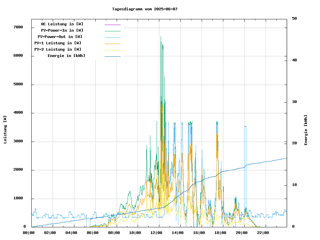Click the 7000 value on the power axis
320x240 pixels.
(18, 27)
